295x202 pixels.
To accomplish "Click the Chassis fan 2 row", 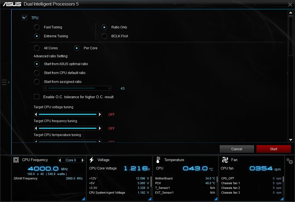I will (x=251, y=188).
